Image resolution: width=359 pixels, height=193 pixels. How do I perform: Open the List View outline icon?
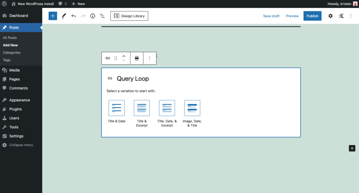point(102,16)
